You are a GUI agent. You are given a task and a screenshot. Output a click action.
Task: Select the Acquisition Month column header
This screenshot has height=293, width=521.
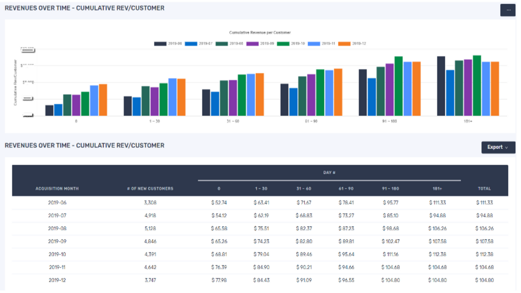57,189
